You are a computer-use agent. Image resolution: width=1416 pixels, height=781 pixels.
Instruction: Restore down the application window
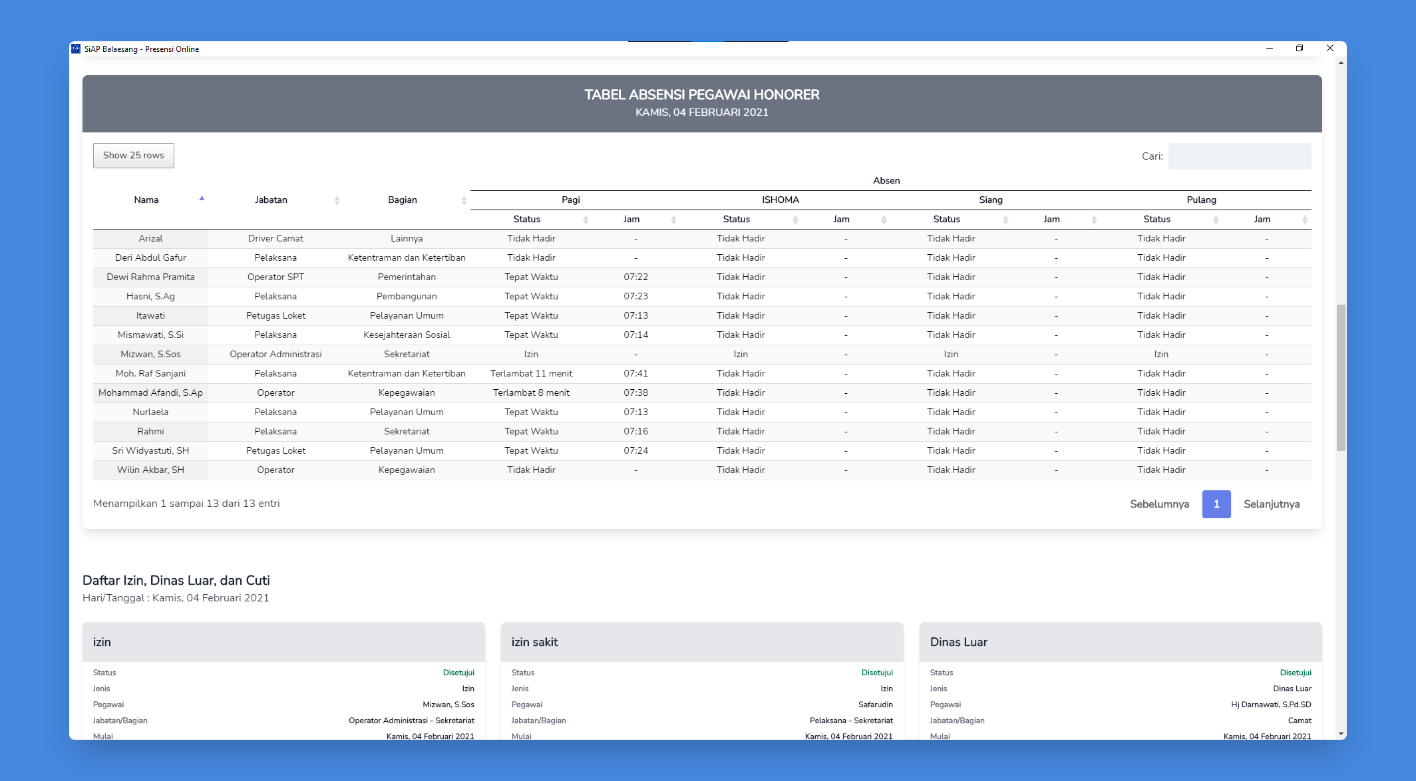tap(1299, 49)
